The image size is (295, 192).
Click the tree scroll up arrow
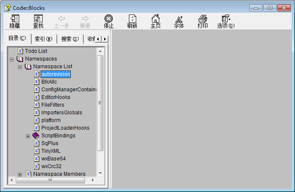click(100, 51)
